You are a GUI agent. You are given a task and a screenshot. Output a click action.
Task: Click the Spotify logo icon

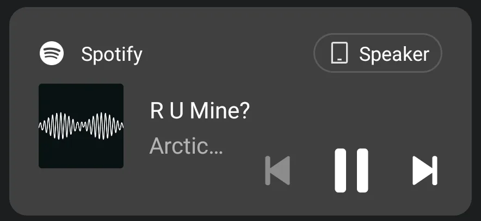pos(52,53)
